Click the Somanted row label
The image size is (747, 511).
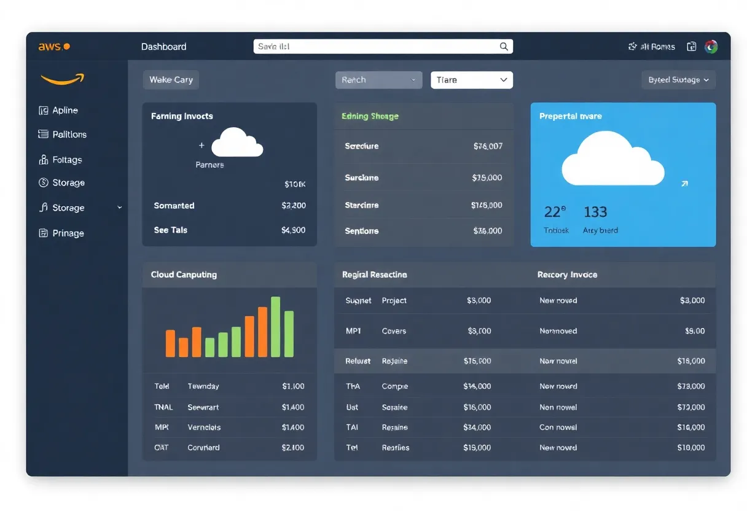[174, 206]
